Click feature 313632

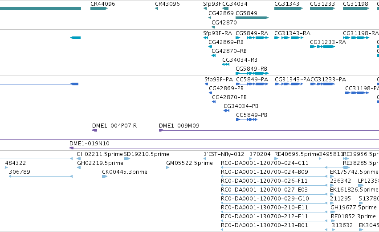pos(342,225)
